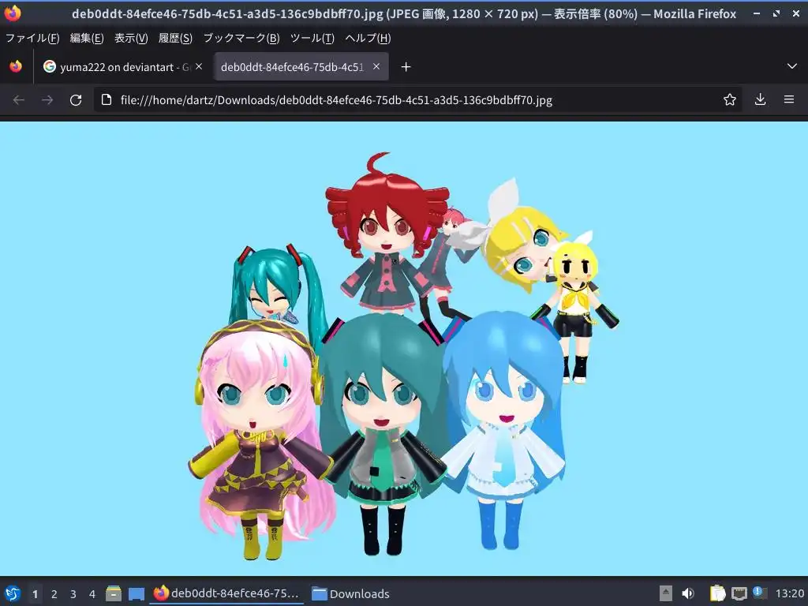The width and height of the screenshot is (808, 606).
Task: Open the removable media eject tray icon
Action: point(665,593)
